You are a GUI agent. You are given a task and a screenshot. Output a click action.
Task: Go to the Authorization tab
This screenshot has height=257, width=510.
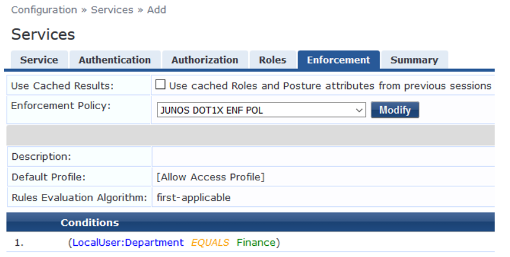(205, 60)
